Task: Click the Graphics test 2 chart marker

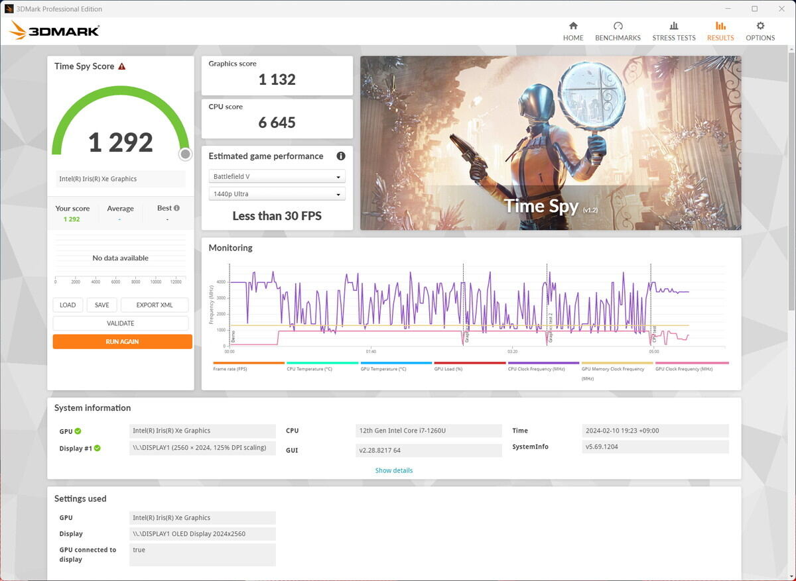Action: [x=550, y=328]
